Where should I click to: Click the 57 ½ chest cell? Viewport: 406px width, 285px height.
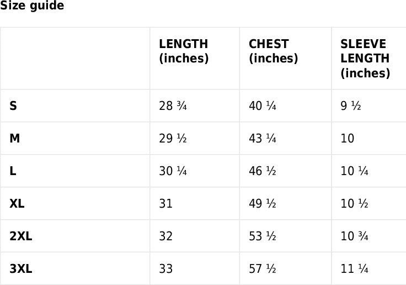pyautogui.click(x=263, y=269)
